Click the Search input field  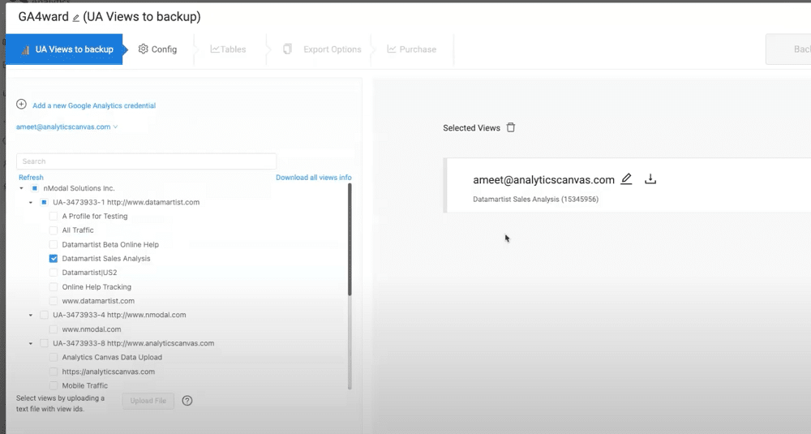[147, 161]
